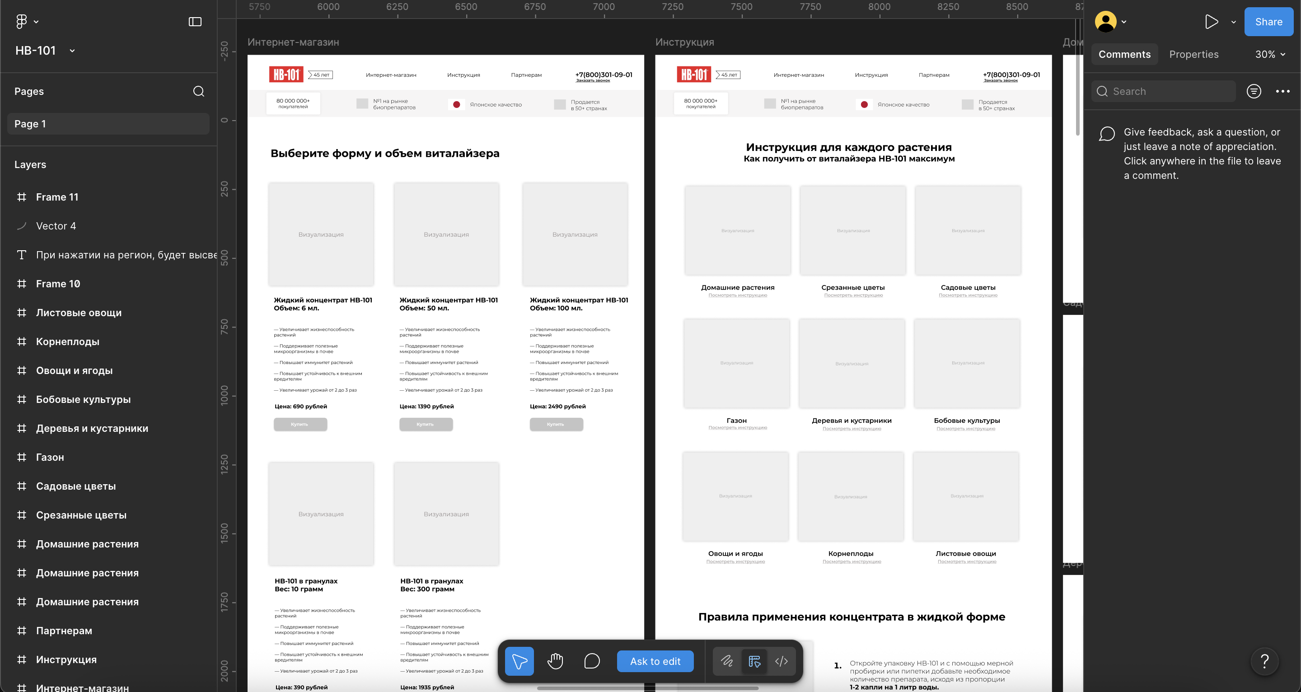
Task: Click Инструкция nav item in Инструкция frame header
Action: (x=871, y=75)
